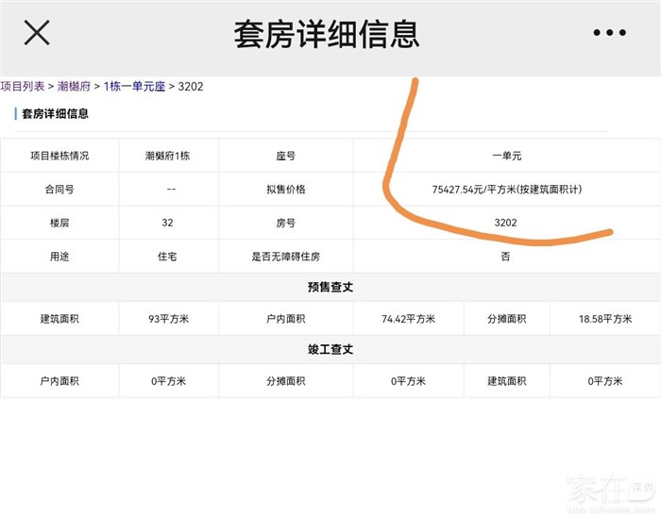
Task: Click the page title 套房详细信息
Action: pos(327,34)
